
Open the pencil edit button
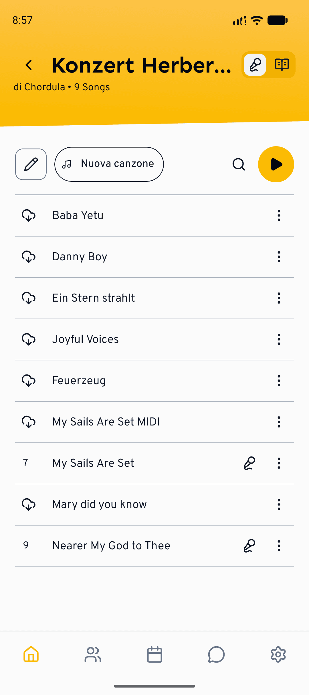[x=31, y=164]
